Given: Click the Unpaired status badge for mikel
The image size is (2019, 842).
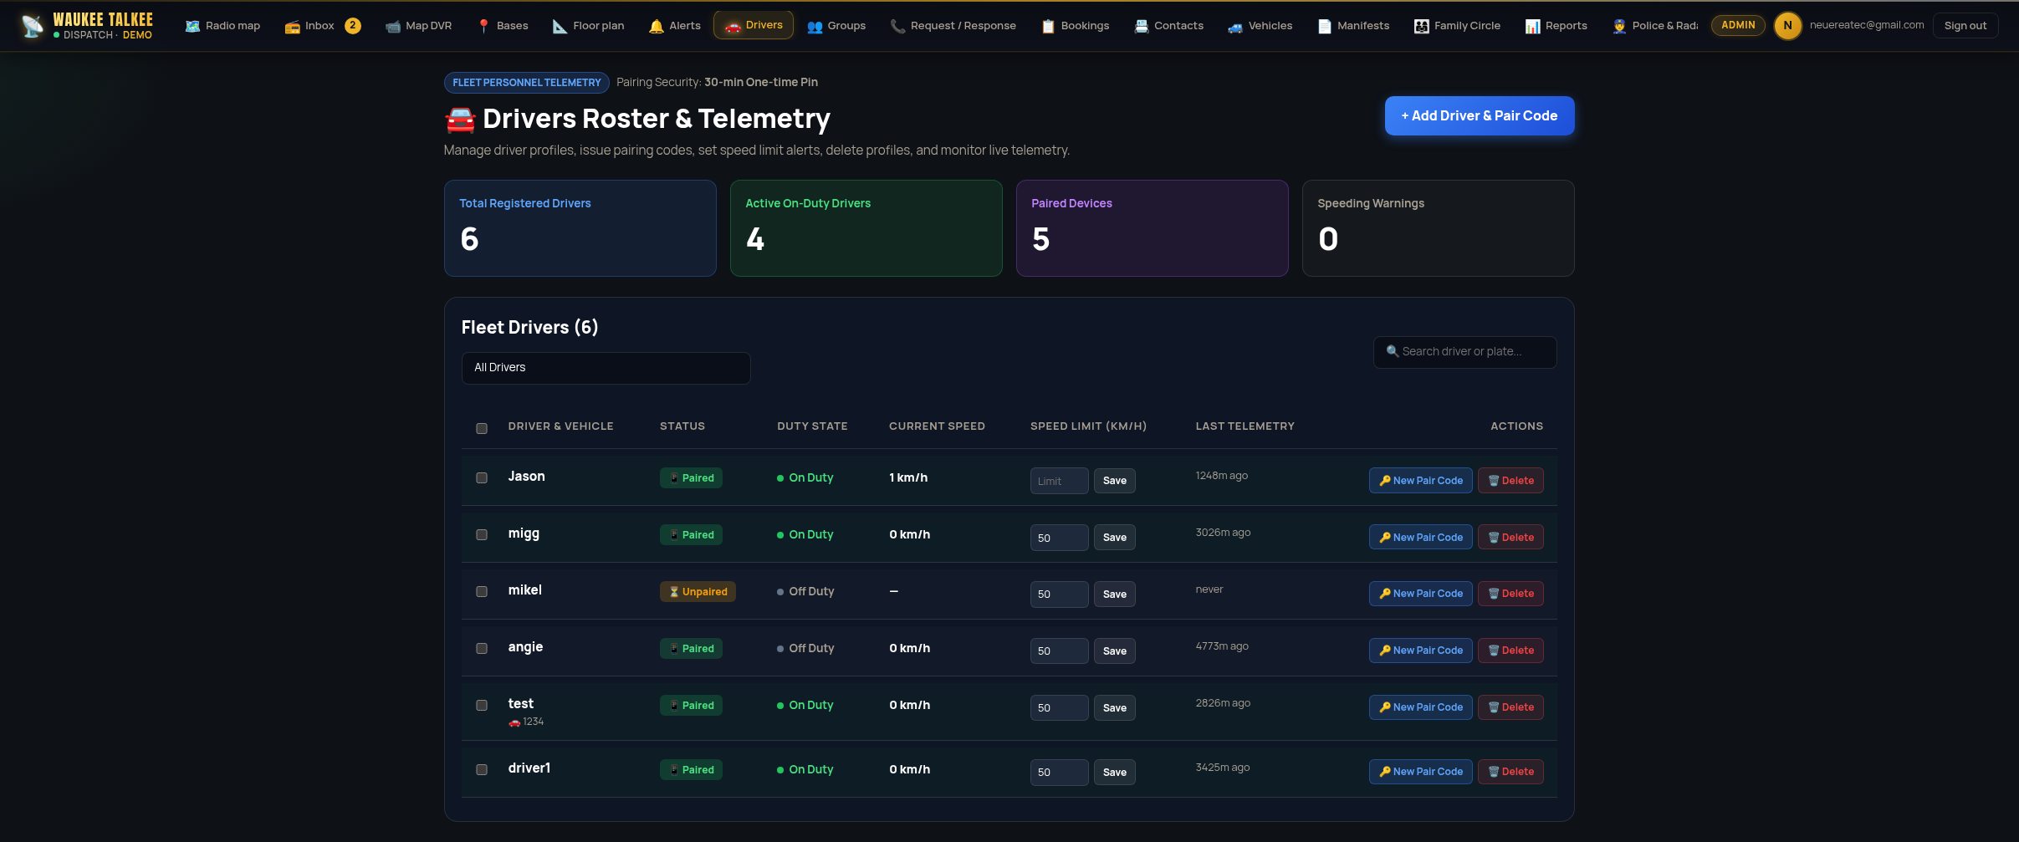Looking at the screenshot, I should click(698, 592).
